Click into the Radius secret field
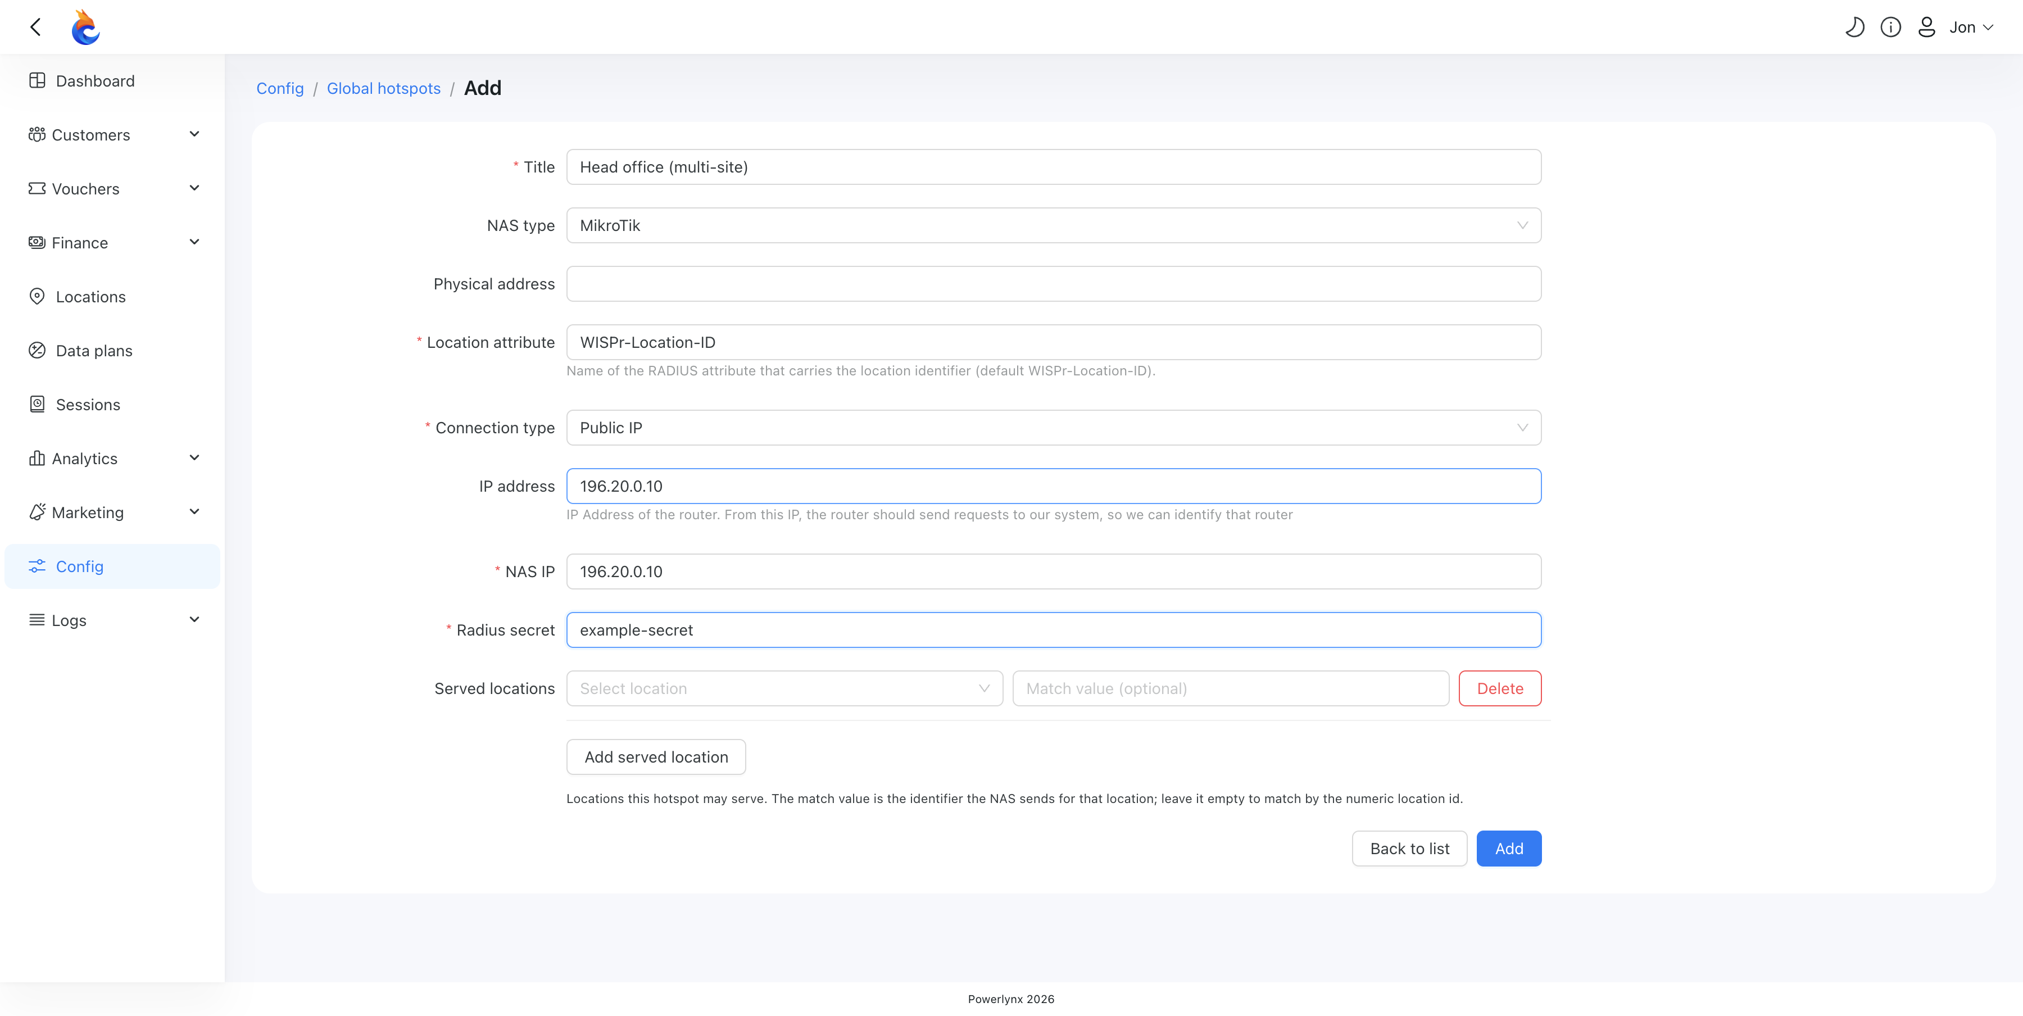This screenshot has height=1016, width=2023. tap(1053, 631)
